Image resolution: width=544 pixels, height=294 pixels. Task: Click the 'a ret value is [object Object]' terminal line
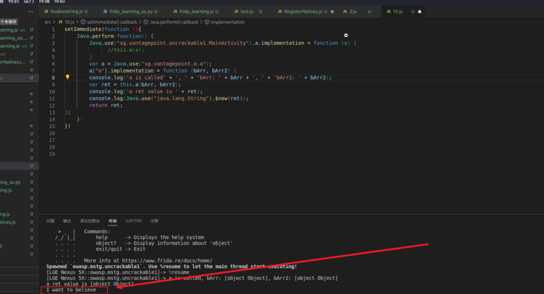point(90,284)
